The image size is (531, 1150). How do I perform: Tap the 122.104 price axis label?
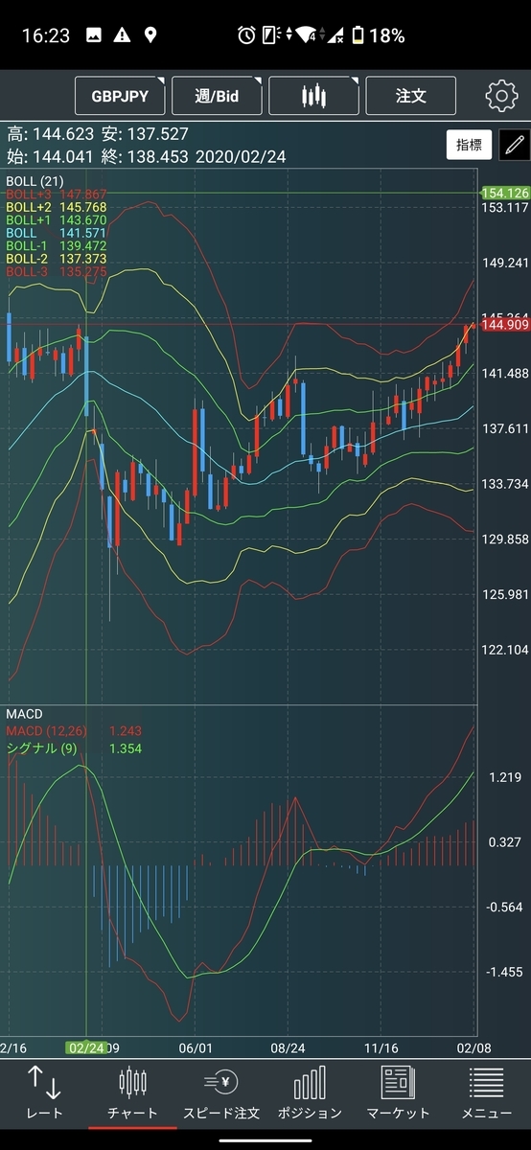tap(505, 650)
